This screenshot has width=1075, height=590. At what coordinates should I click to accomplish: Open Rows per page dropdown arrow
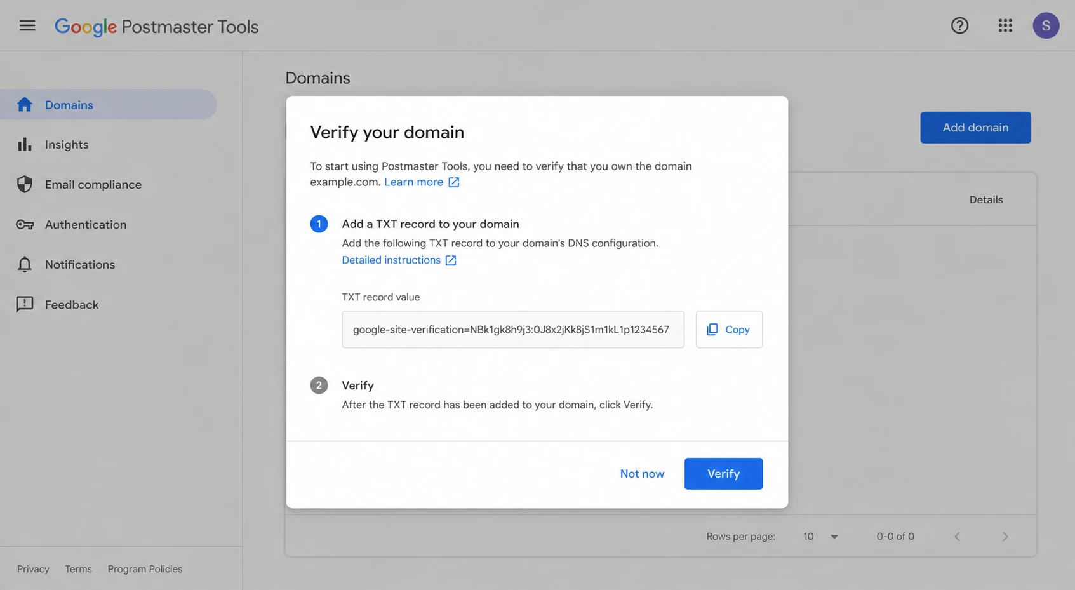point(834,537)
